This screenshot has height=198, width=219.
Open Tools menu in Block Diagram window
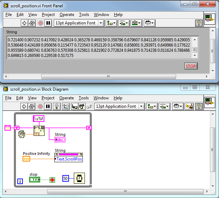click(x=84, y=98)
